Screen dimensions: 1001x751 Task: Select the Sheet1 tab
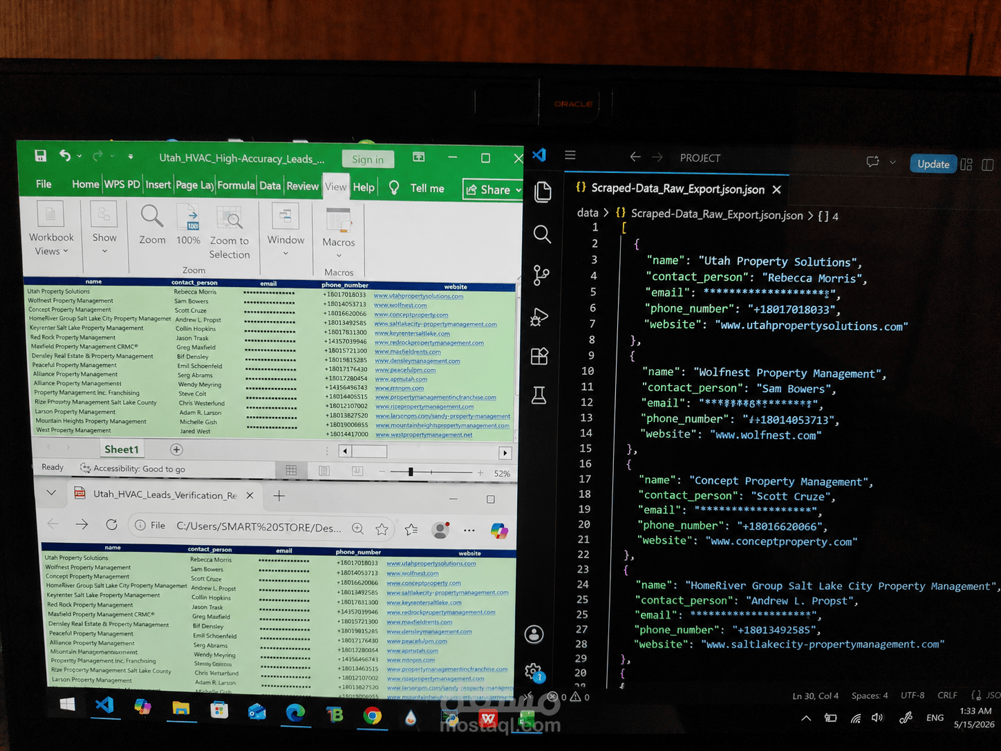pyautogui.click(x=122, y=449)
